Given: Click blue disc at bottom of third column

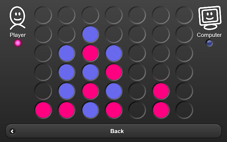Looking at the screenshot, I should (x=90, y=110).
